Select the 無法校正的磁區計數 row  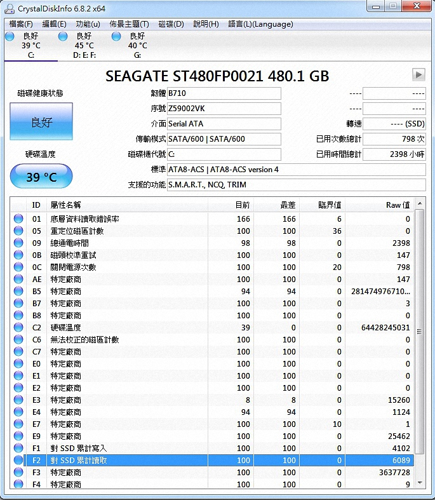pyautogui.click(x=212, y=340)
